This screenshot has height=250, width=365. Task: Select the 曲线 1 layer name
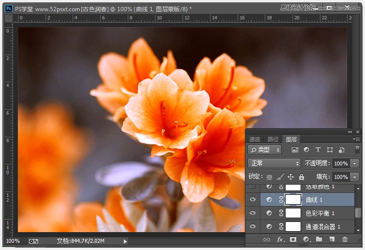314,200
